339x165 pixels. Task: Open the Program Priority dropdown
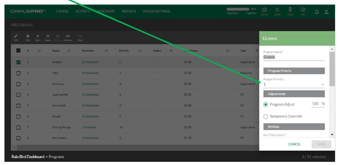coord(294,85)
